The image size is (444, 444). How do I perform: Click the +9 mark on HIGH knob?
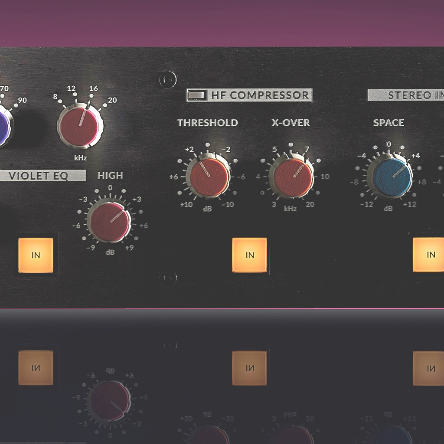pyautogui.click(x=129, y=248)
